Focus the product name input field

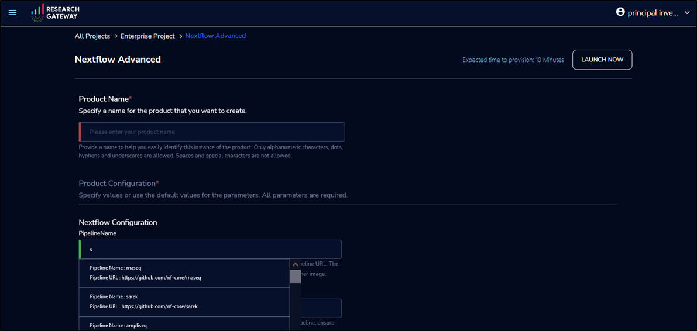point(212,132)
